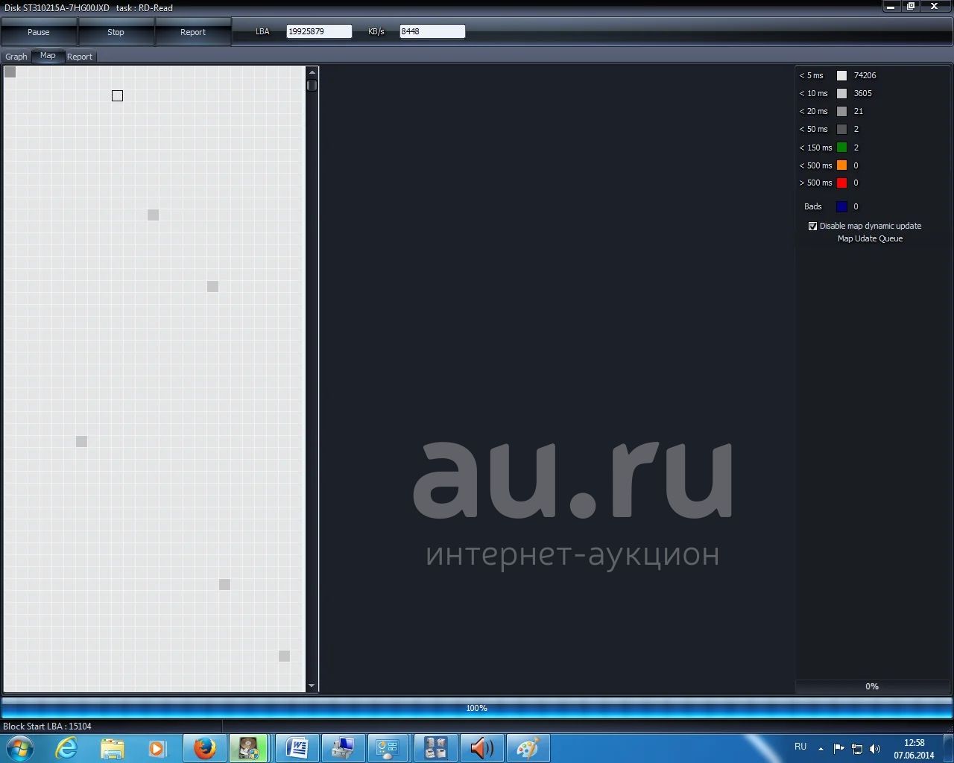Click the map scrollbar up arrow

pyautogui.click(x=312, y=72)
